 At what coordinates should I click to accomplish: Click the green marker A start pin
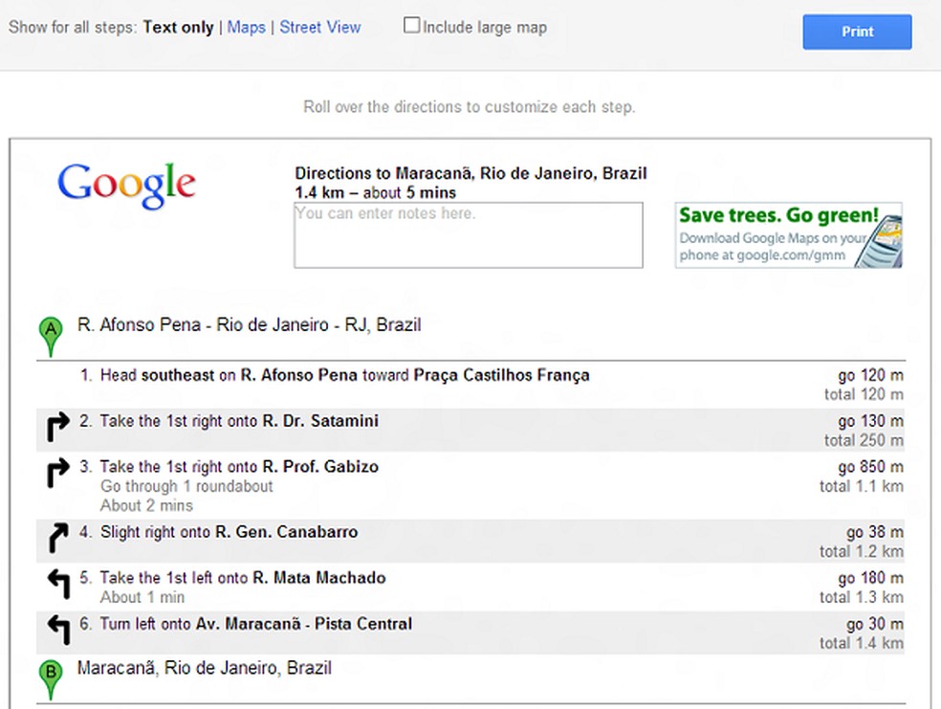[x=51, y=336]
